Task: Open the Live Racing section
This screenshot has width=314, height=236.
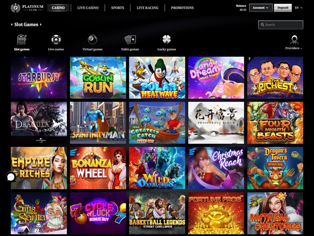Action: (x=147, y=8)
